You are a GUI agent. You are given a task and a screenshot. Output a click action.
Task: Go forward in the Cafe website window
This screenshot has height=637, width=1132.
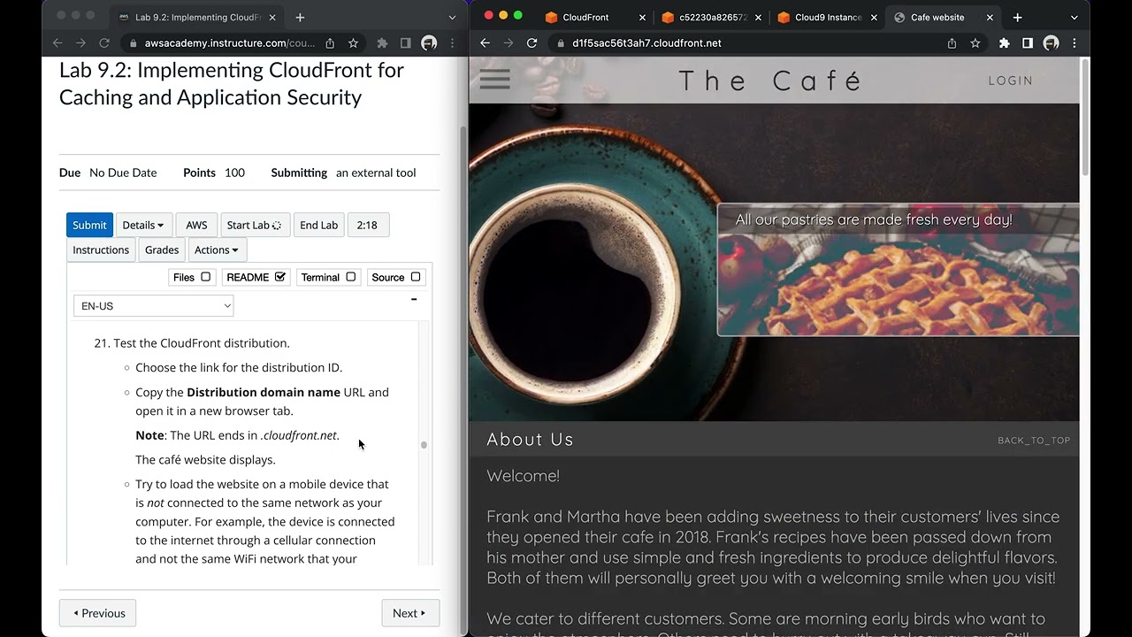click(x=508, y=42)
